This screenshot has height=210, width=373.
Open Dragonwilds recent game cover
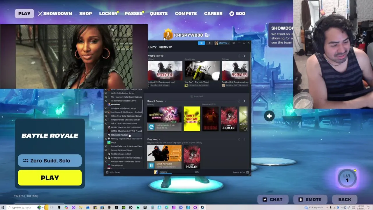[x=164, y=115]
